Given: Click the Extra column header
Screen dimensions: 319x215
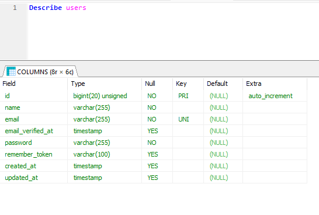Looking at the screenshot, I should point(275,84).
